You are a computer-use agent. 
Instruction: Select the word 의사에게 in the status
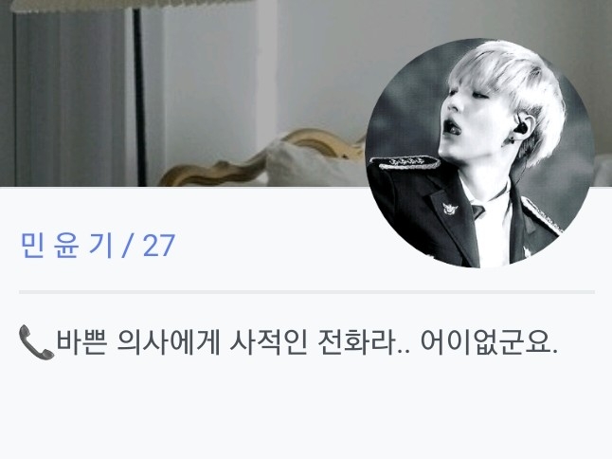pyautogui.click(x=169, y=342)
